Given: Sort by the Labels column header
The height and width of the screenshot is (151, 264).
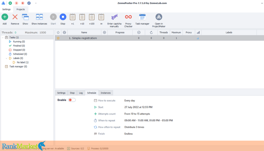Looking at the screenshot, I should (229, 32).
